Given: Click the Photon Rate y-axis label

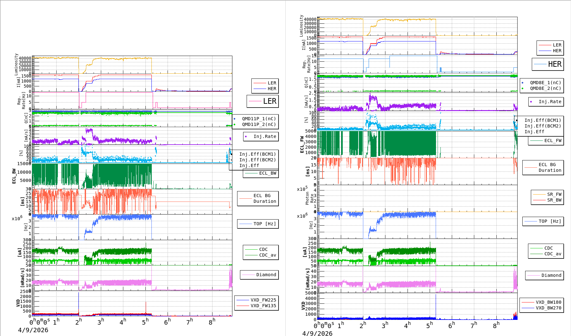Looking at the screenshot, I should coord(310,198).
